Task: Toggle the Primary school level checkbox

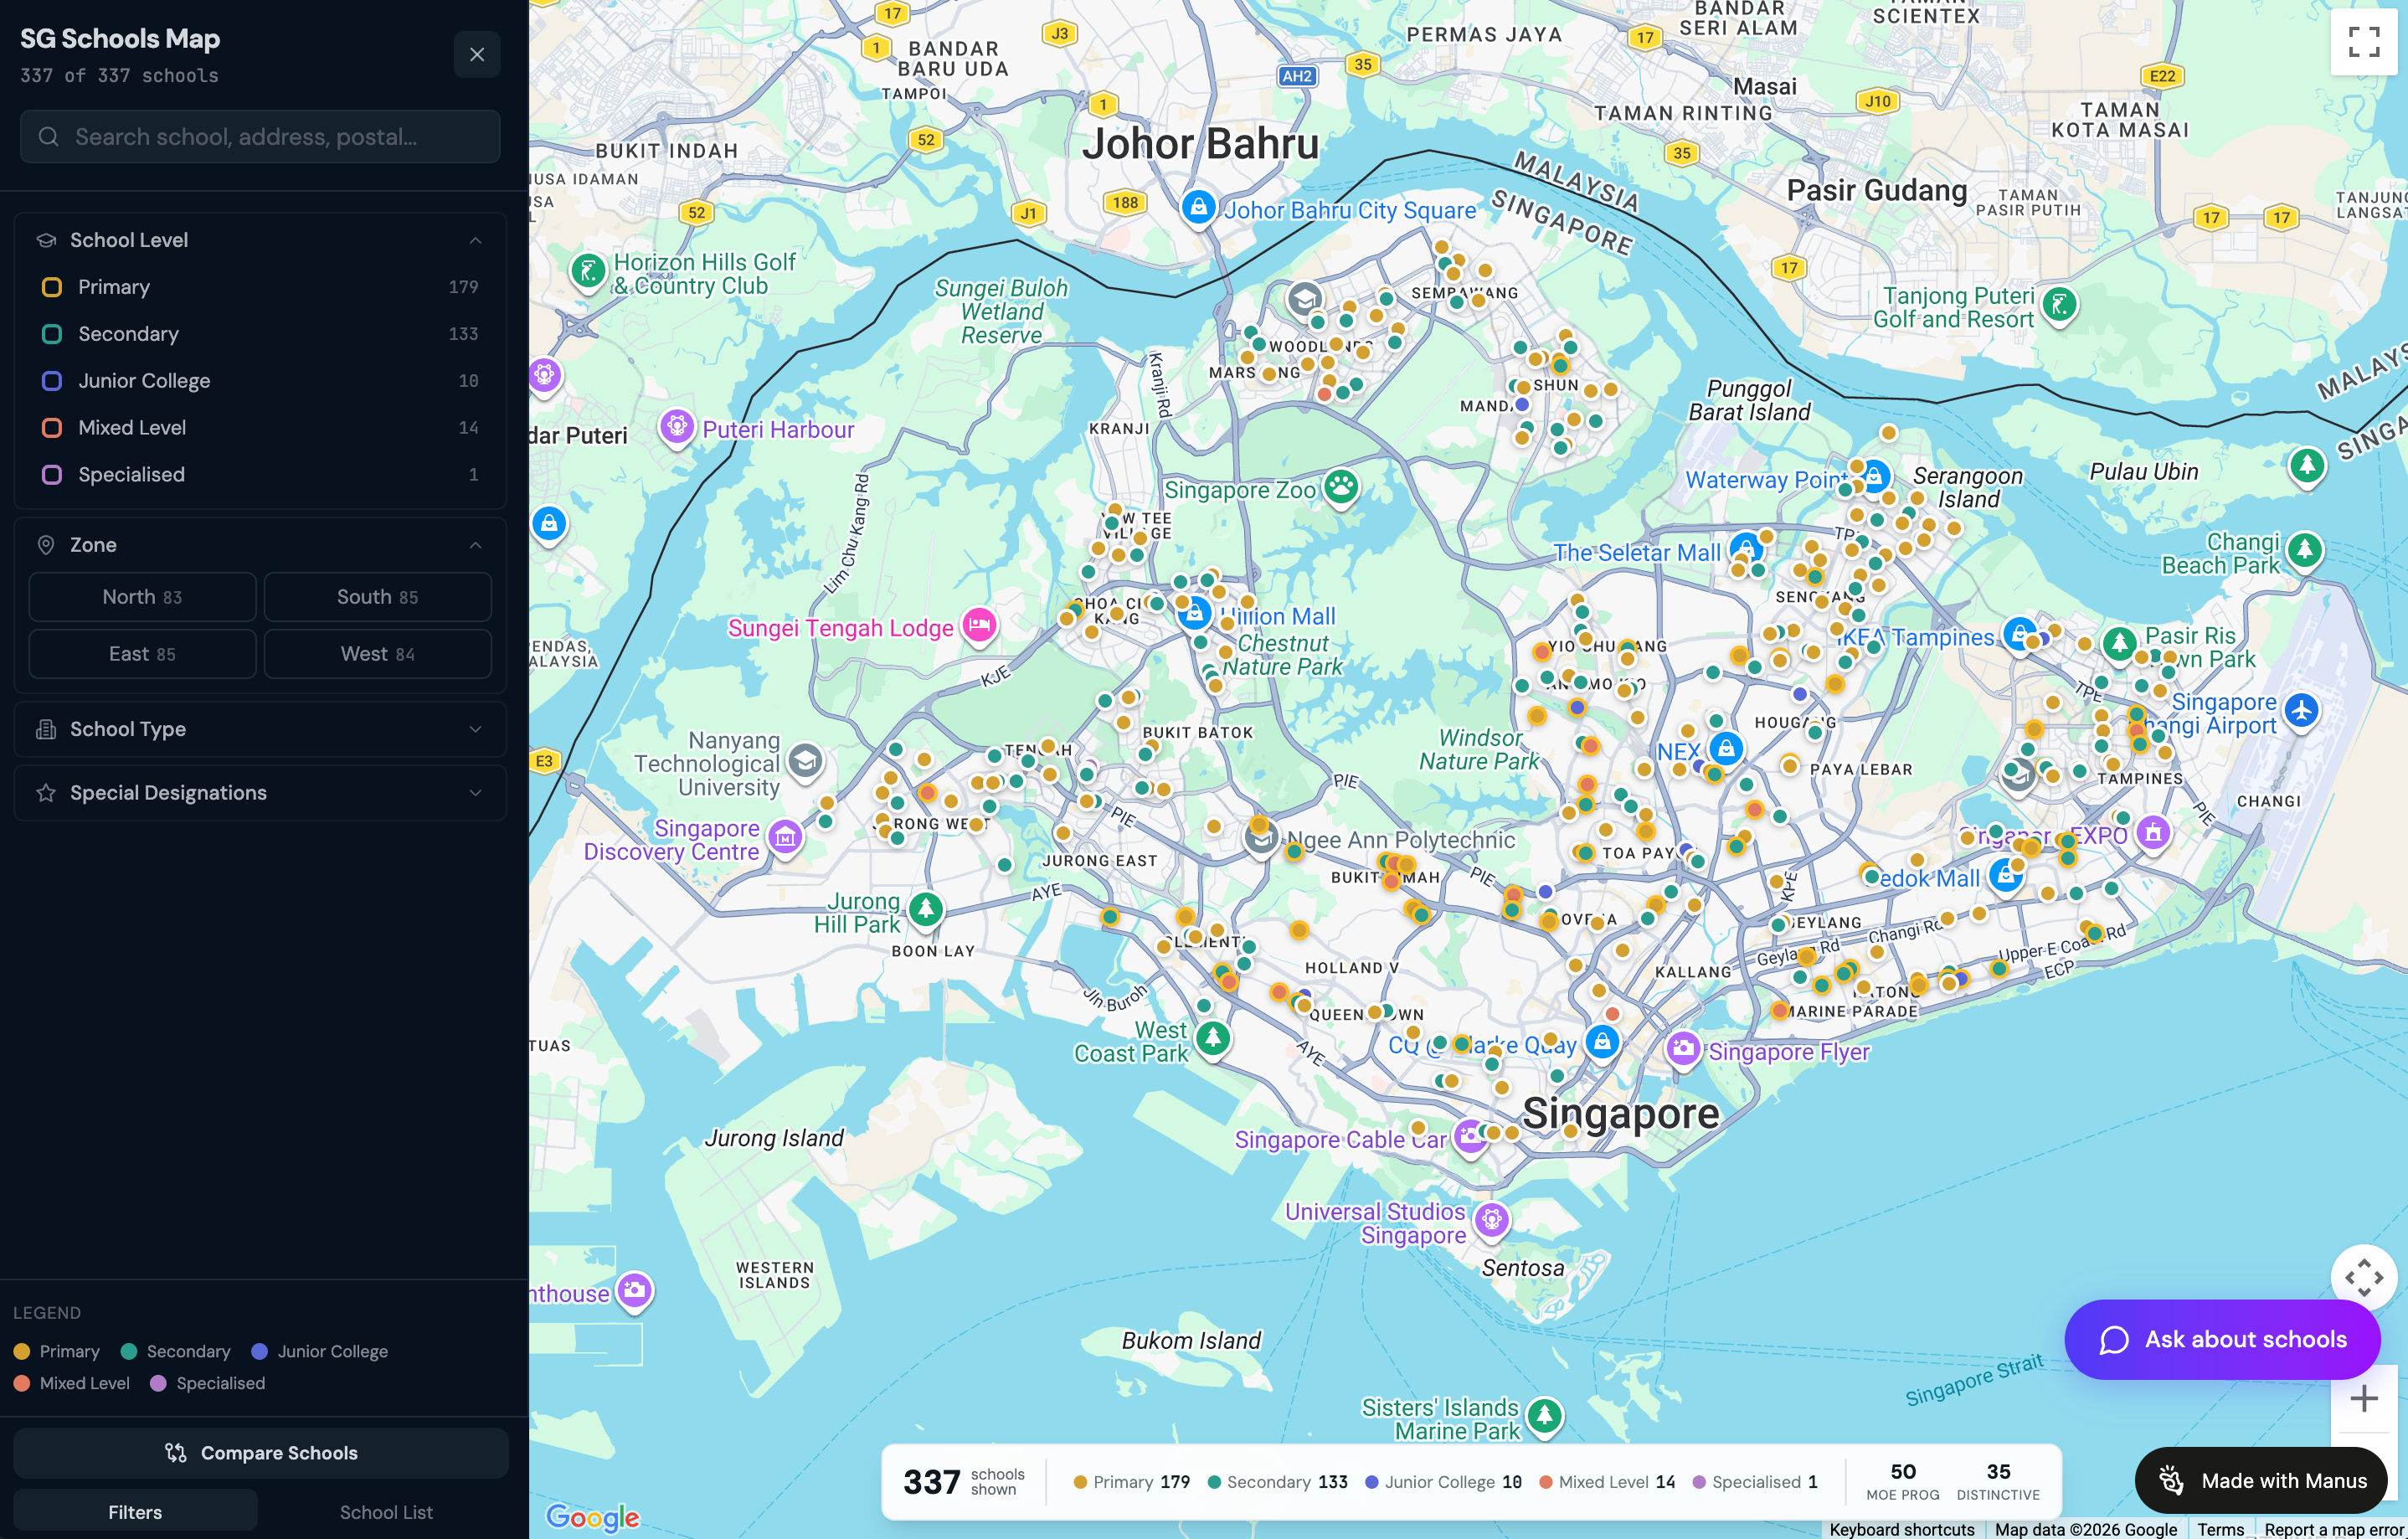Action: pos(52,287)
